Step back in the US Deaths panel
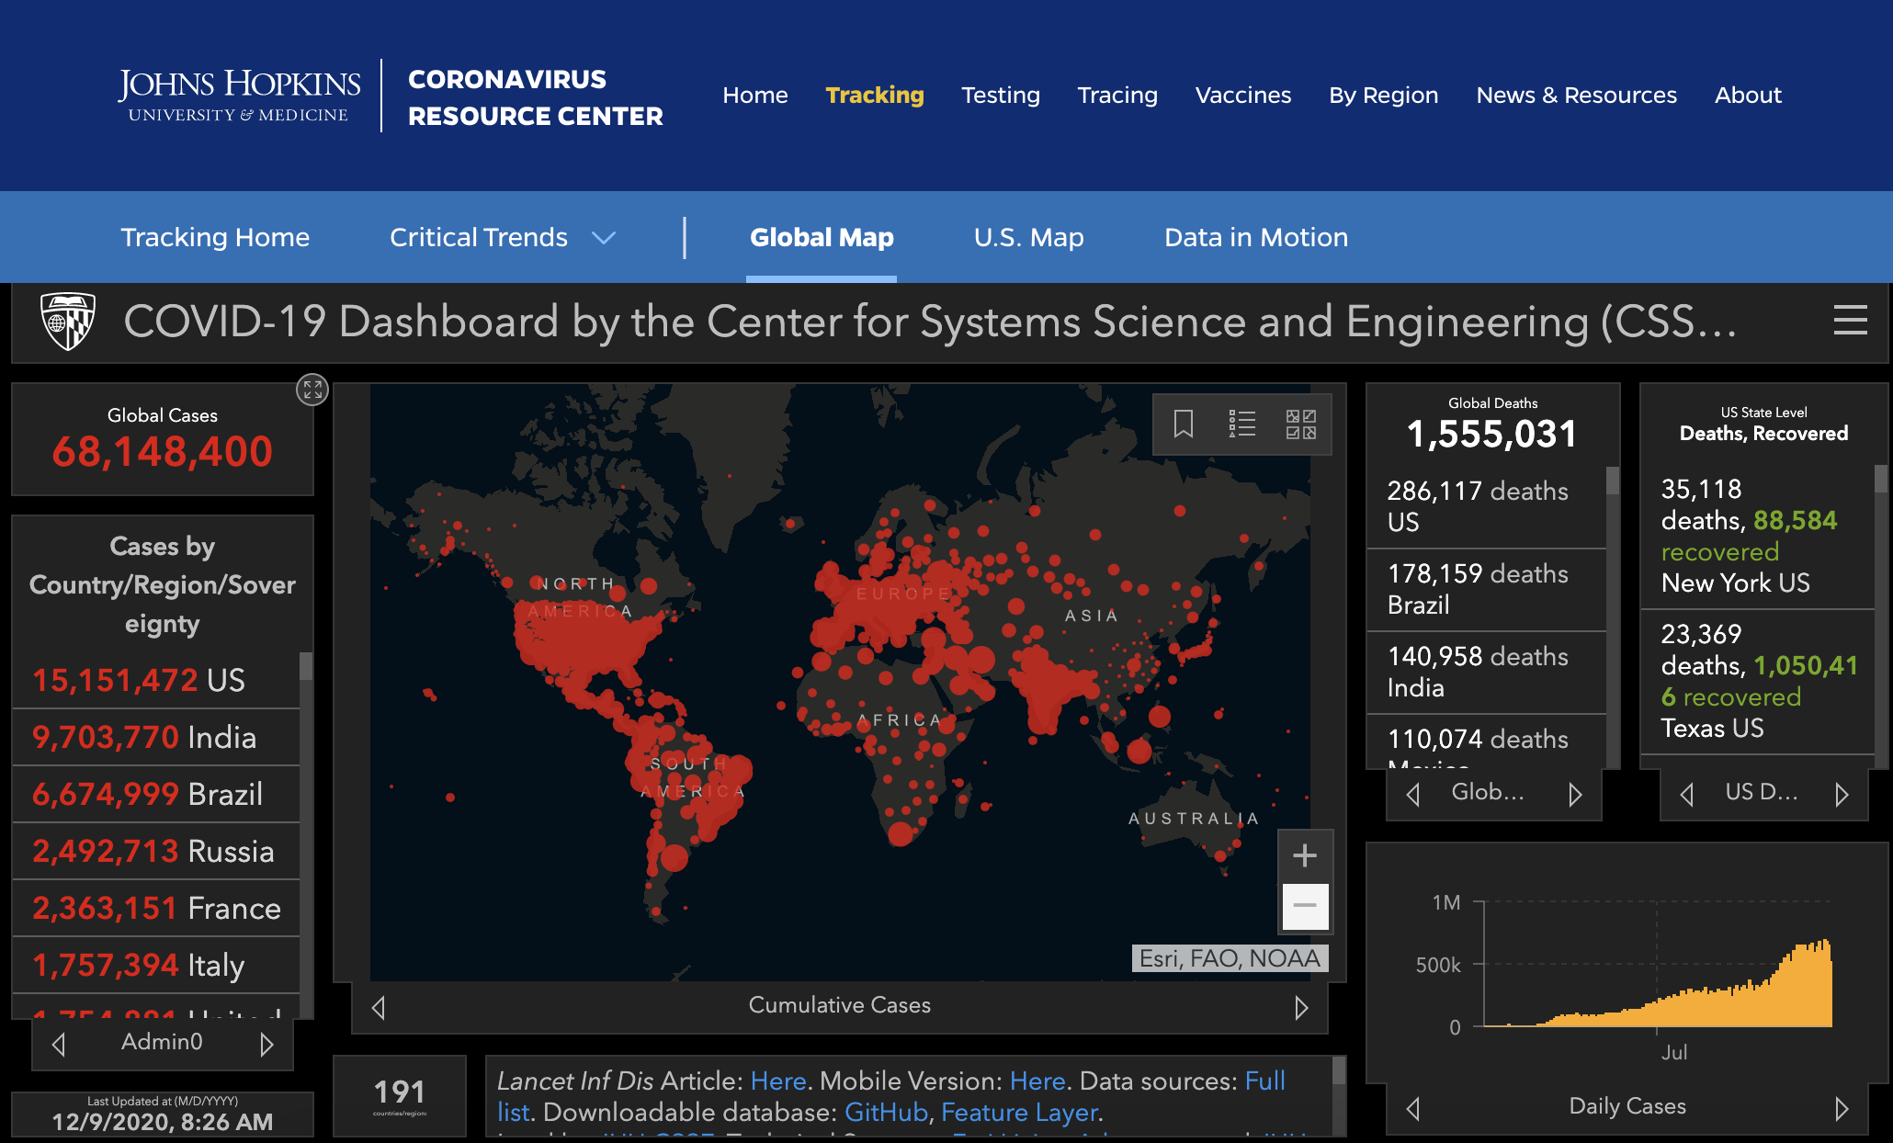Image resolution: width=1893 pixels, height=1143 pixels. tap(1686, 794)
